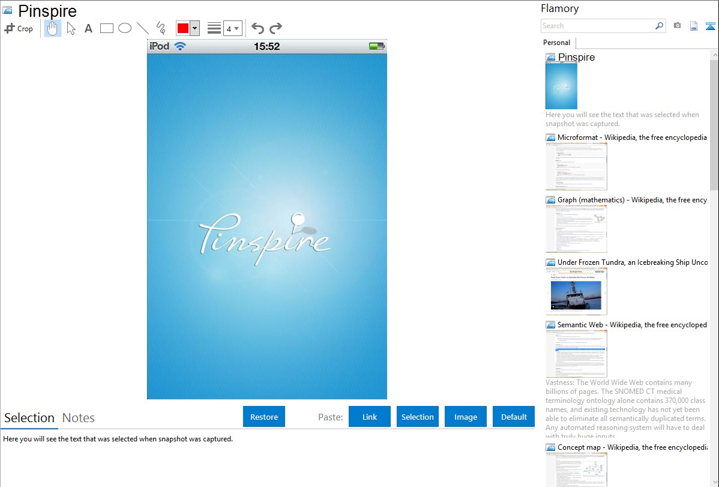Open the Personal tab
This screenshot has height=487, width=719.
556,43
